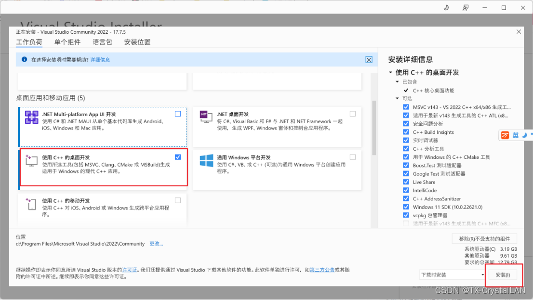
Task: Switch to the 单个组件 tab
Action: [67, 42]
